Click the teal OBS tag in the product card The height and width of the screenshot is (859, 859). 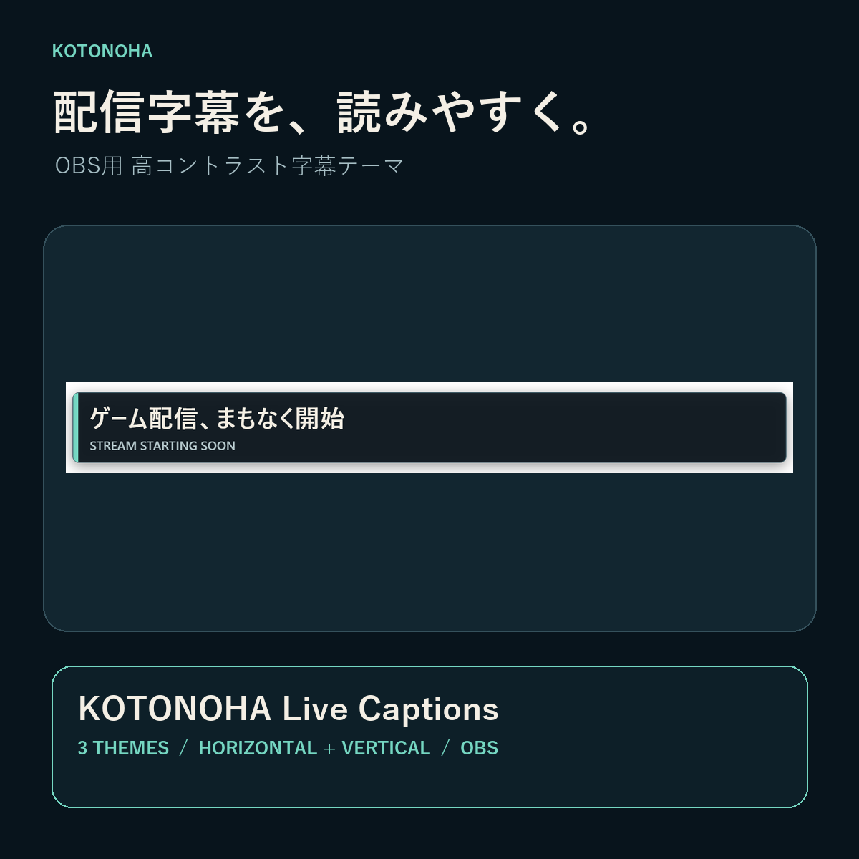479,748
